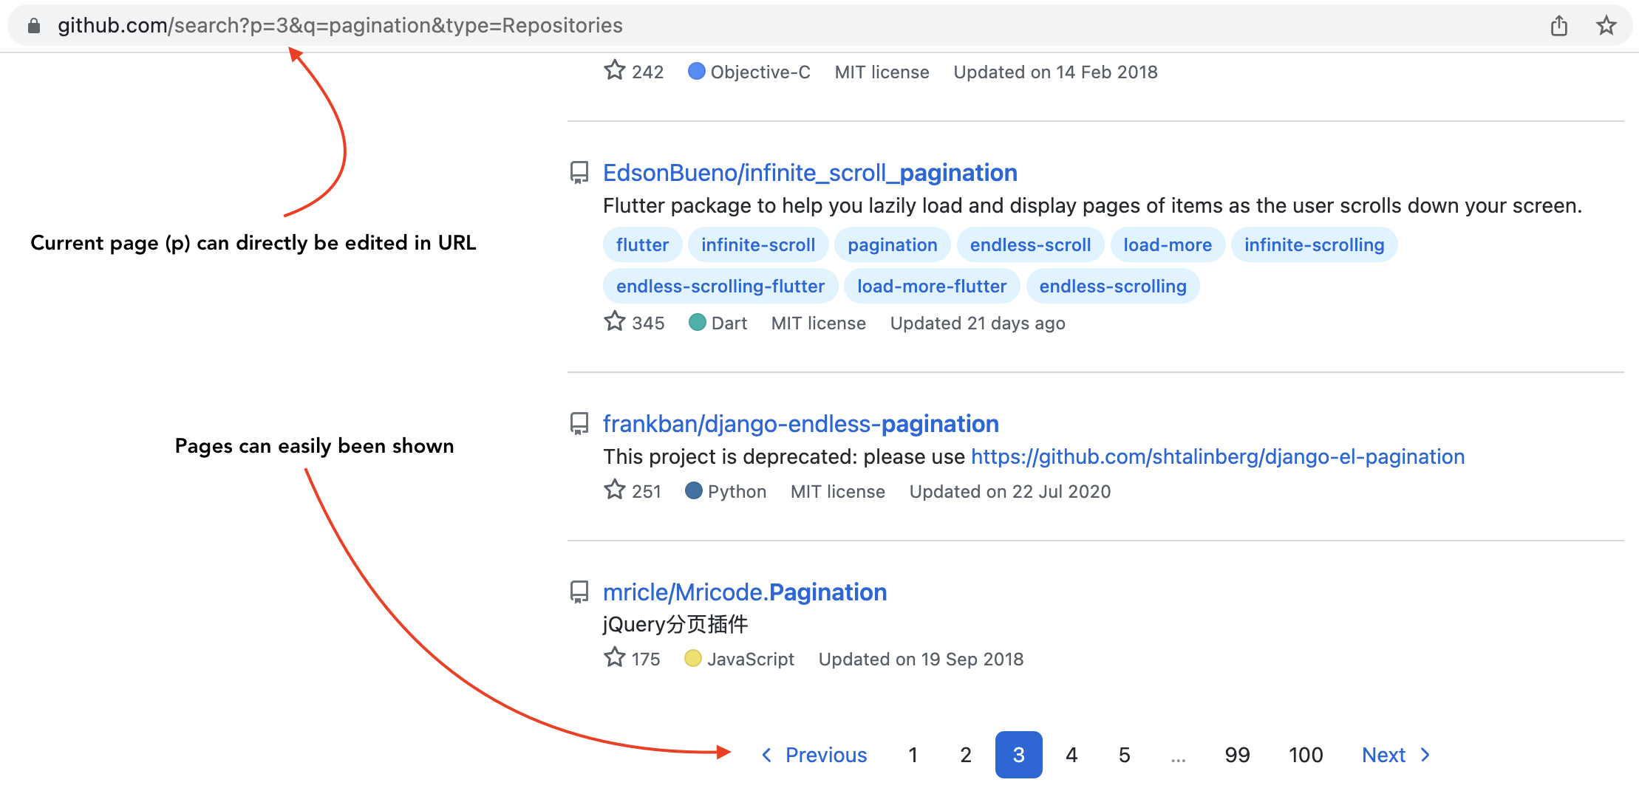
Task: Click the repo icon beside EdsonBueno/infinite_scroll_pagination
Action: coord(579,174)
